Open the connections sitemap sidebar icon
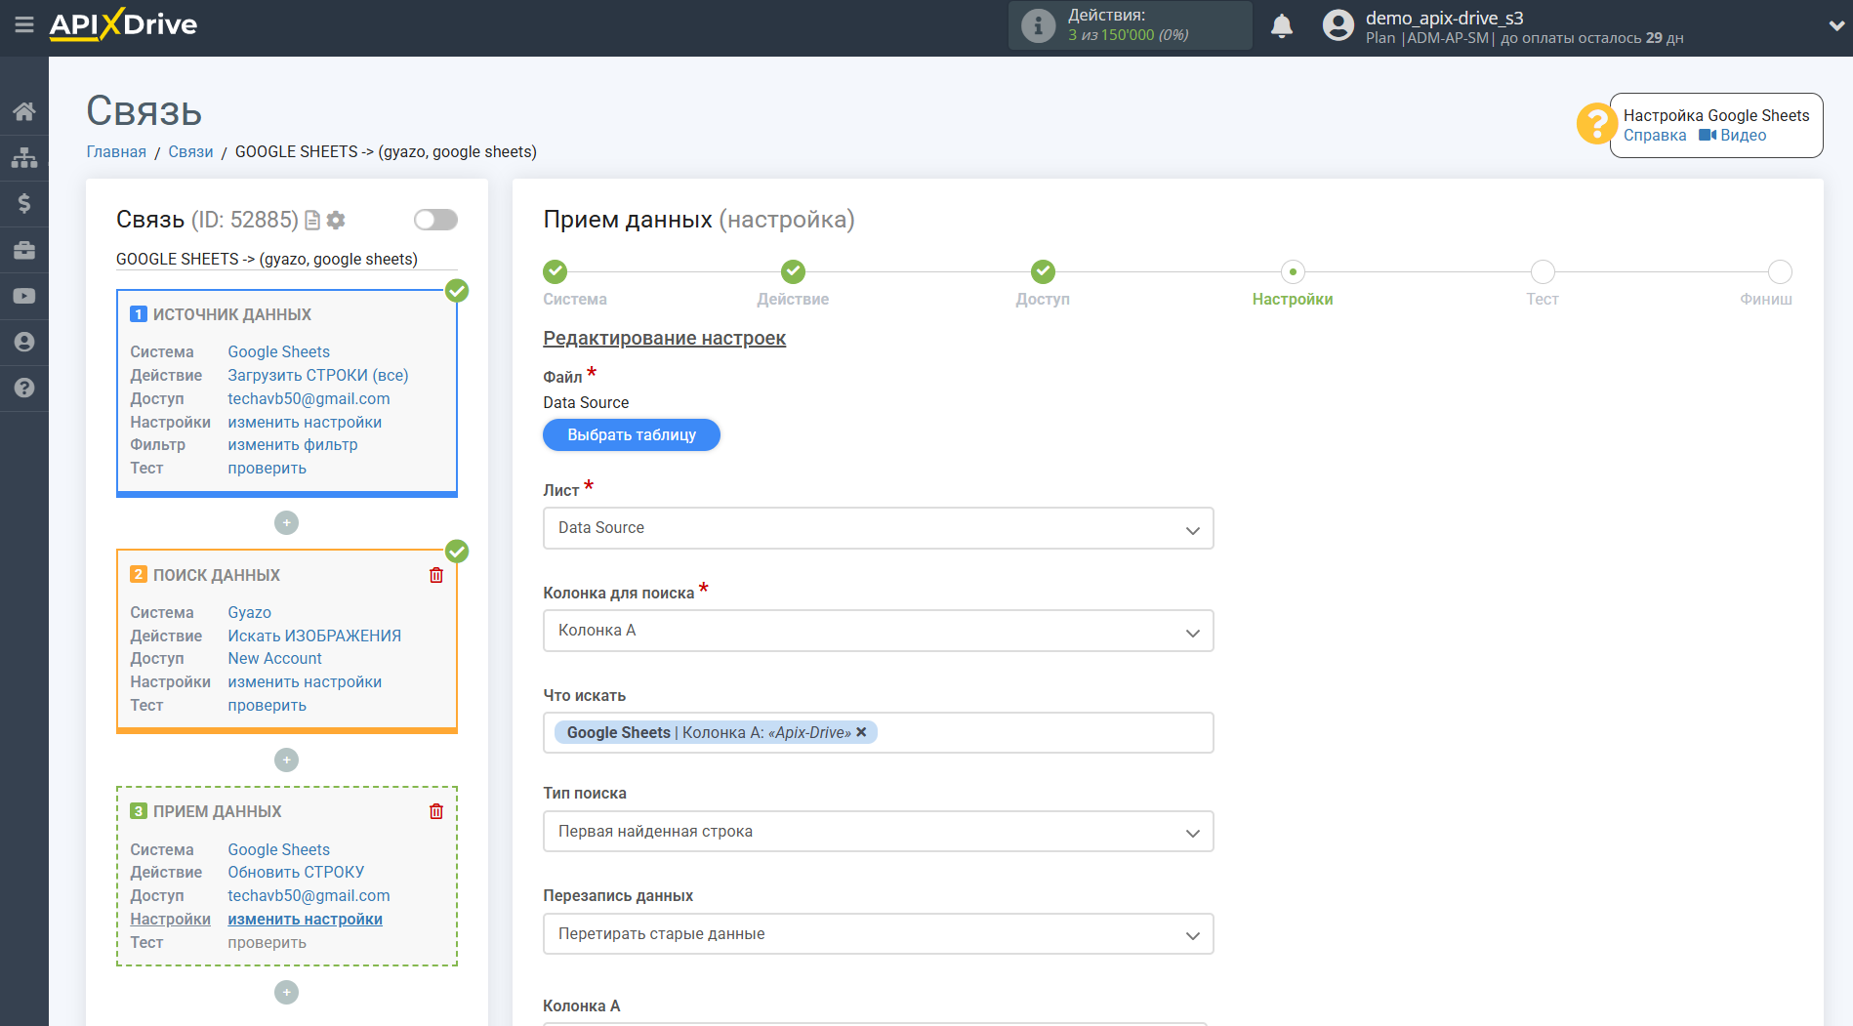The width and height of the screenshot is (1853, 1026). (x=24, y=157)
